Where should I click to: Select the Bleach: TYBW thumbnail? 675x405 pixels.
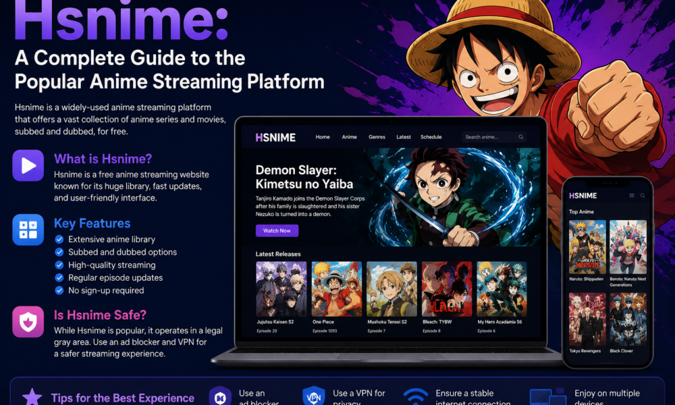click(x=447, y=289)
